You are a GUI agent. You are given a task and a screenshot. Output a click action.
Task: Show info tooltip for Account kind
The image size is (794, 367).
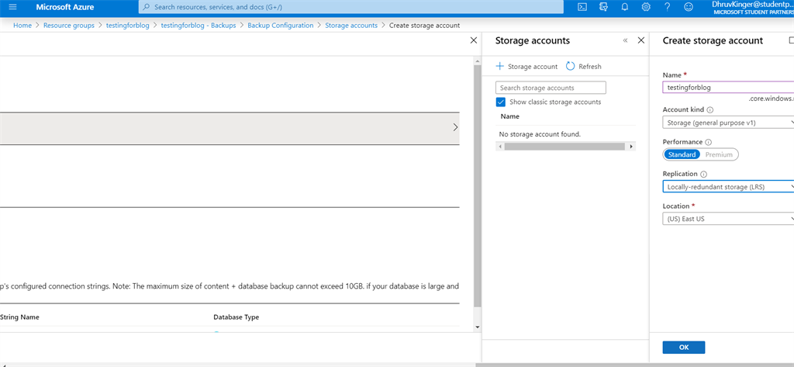pyautogui.click(x=710, y=110)
